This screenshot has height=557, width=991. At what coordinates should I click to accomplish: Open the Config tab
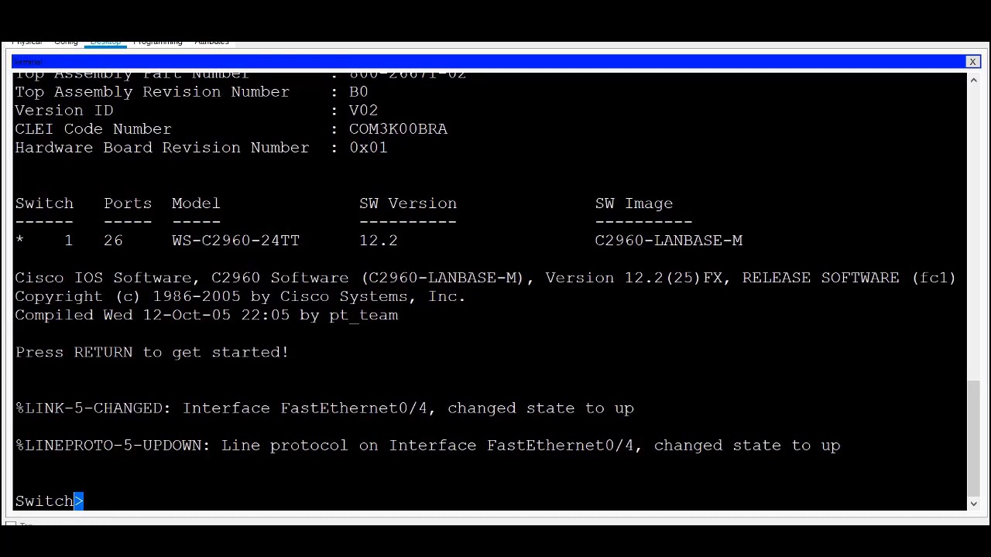coord(66,41)
